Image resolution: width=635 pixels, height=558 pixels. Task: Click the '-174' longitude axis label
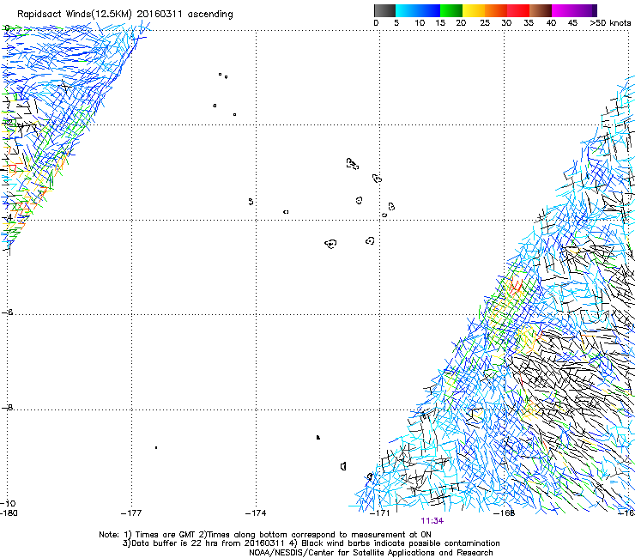[256, 513]
